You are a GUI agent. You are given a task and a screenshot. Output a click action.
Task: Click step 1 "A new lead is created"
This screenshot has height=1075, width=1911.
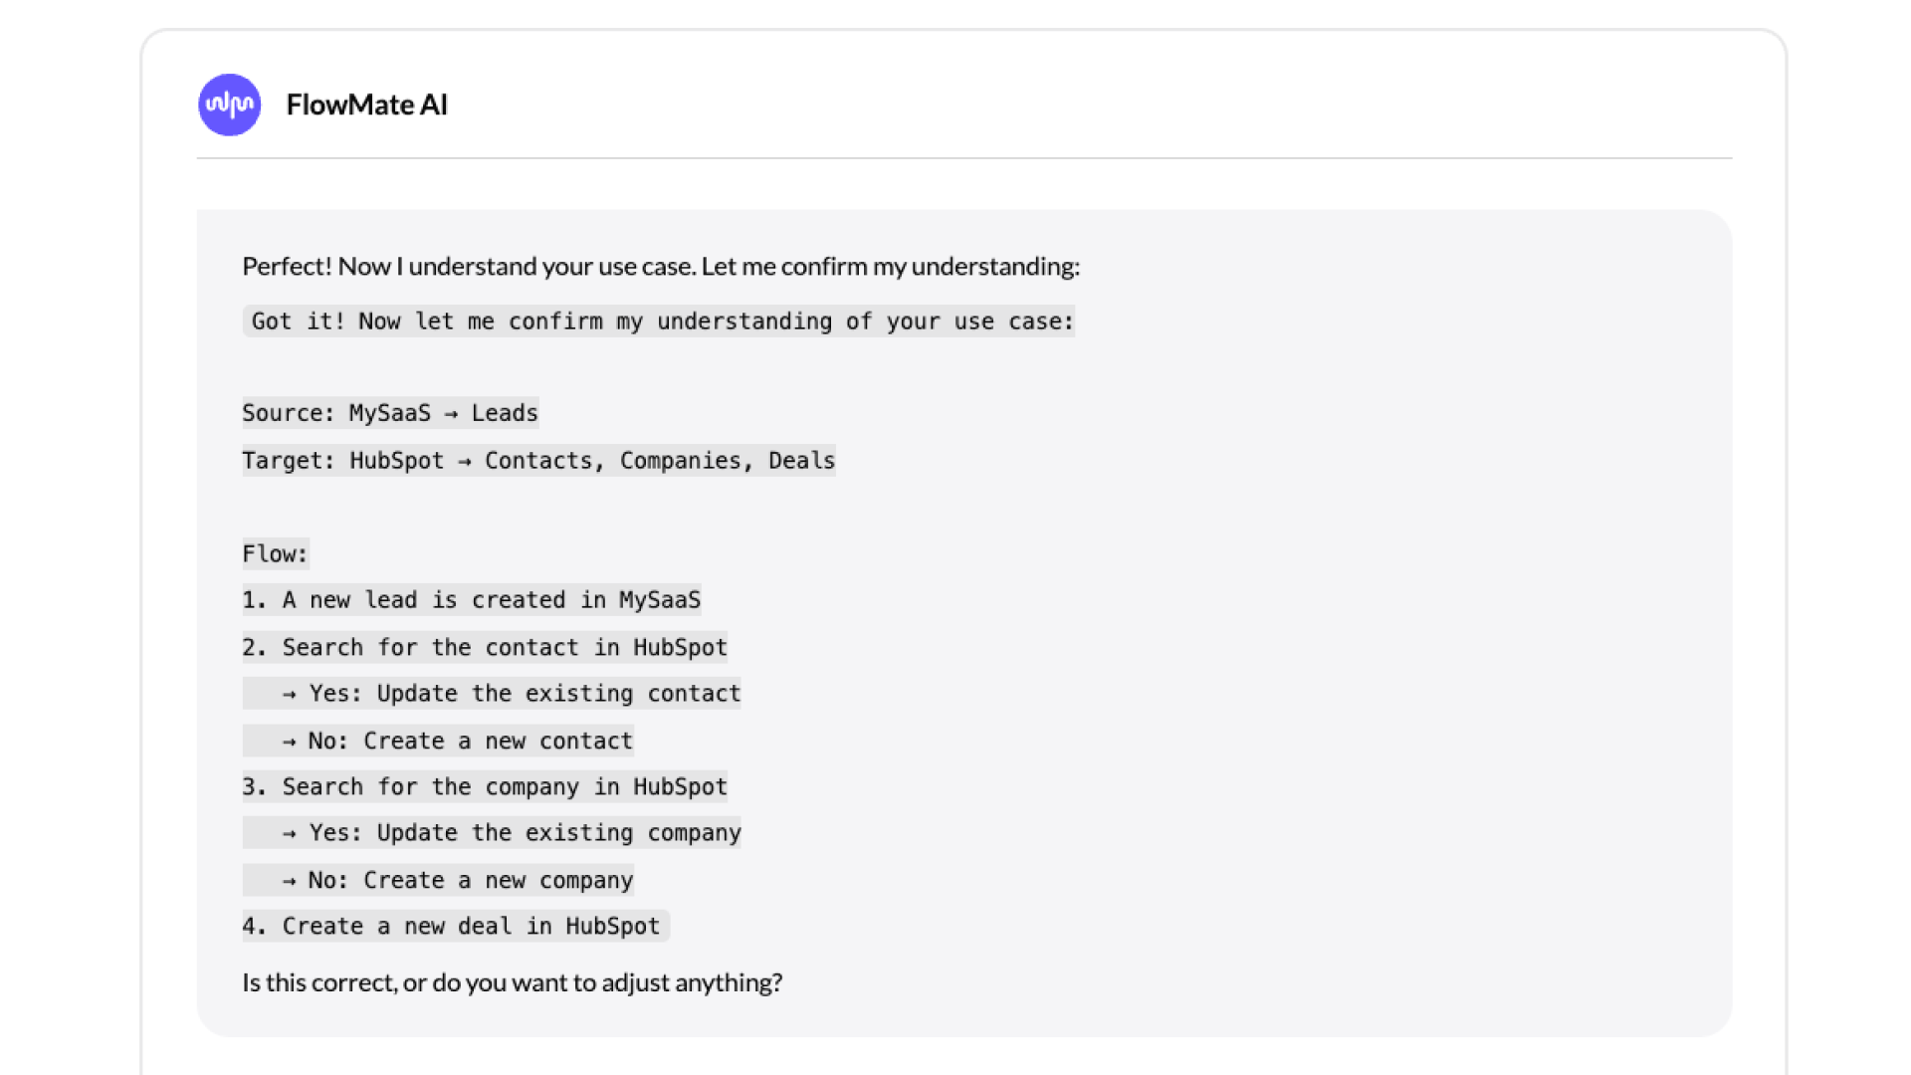tap(471, 600)
